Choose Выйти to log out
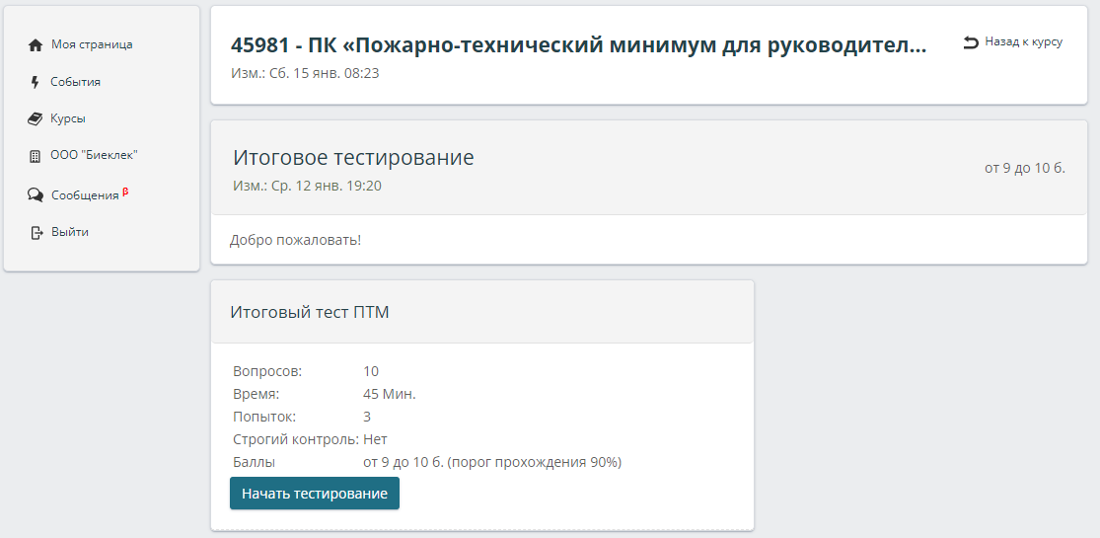The height and width of the screenshot is (538, 1100). [x=70, y=232]
